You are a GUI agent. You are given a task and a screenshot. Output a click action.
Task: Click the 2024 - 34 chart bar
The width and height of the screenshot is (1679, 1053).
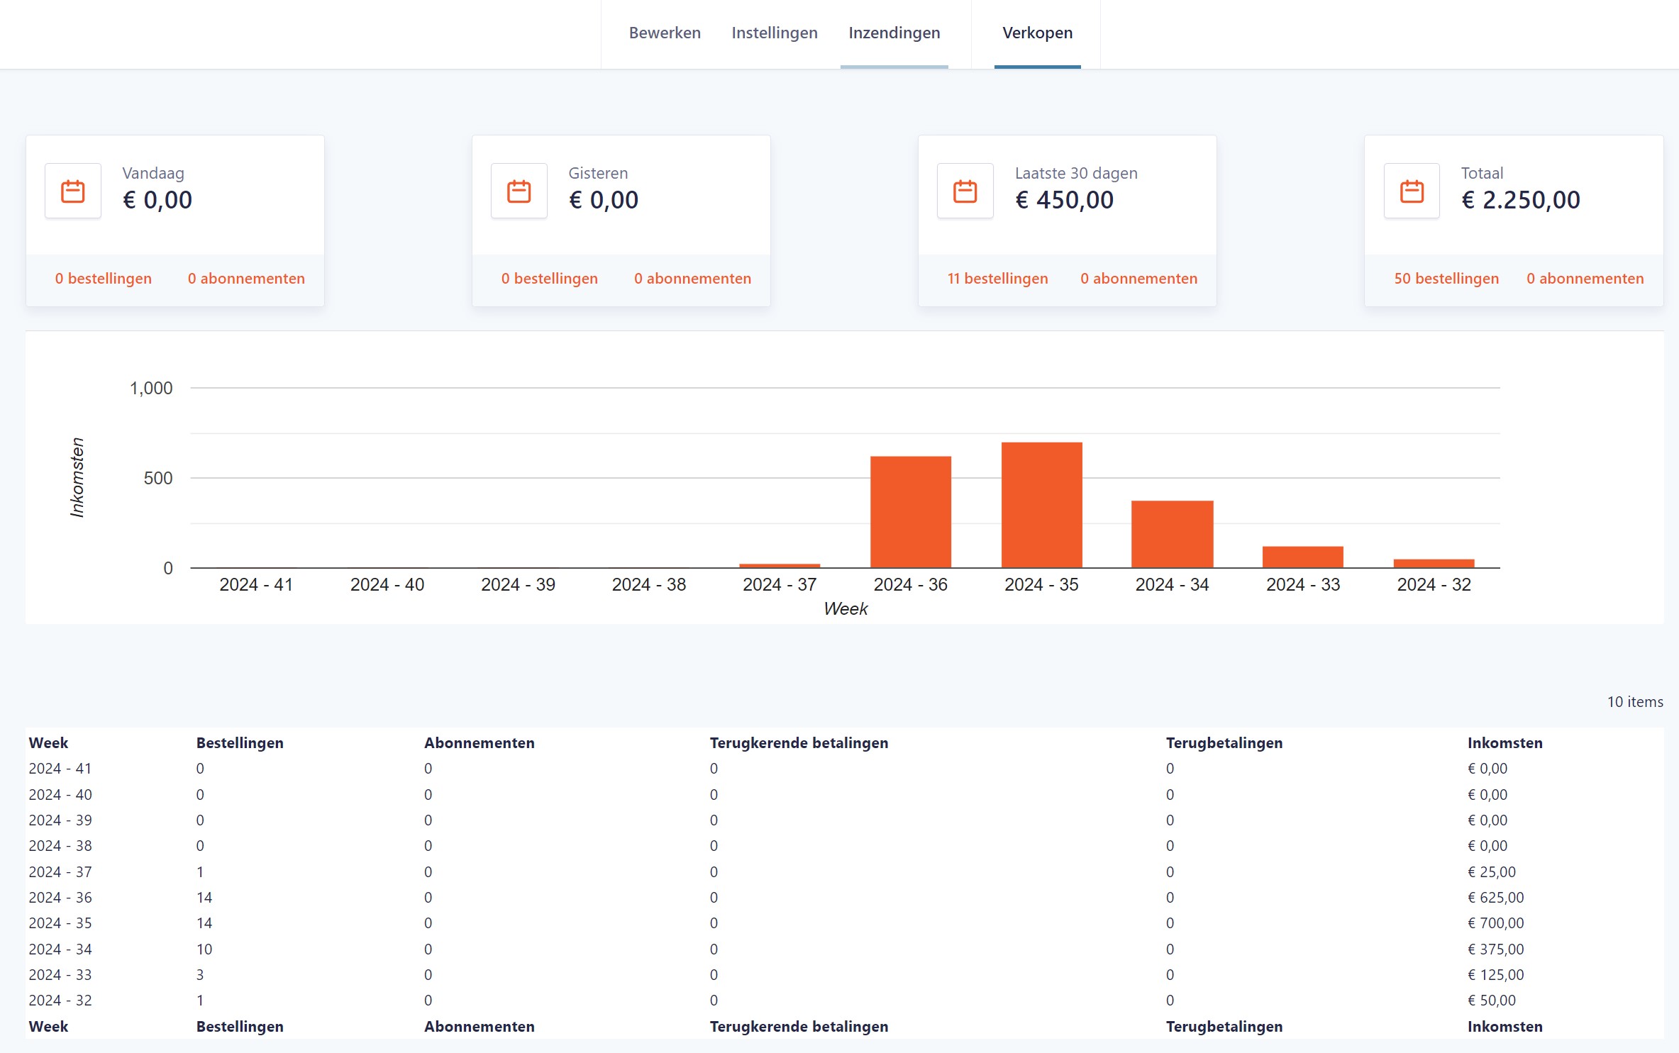click(x=1173, y=534)
